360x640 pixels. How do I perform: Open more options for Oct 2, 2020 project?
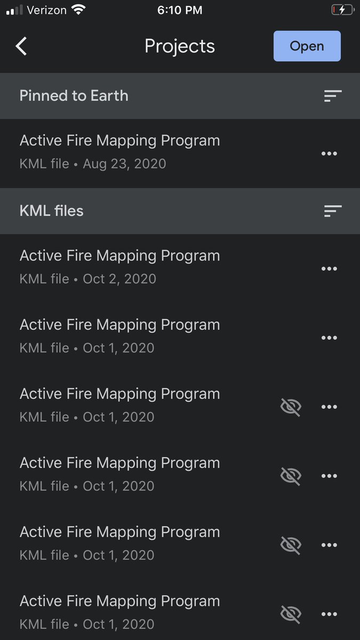click(329, 269)
